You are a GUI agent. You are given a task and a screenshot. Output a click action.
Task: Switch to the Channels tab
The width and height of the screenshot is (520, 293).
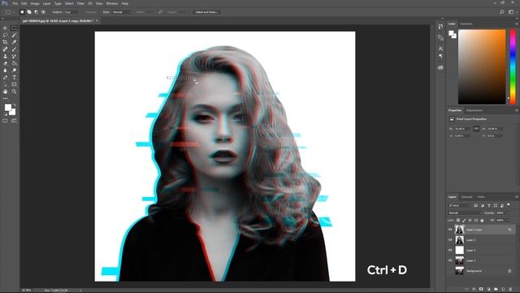click(466, 197)
